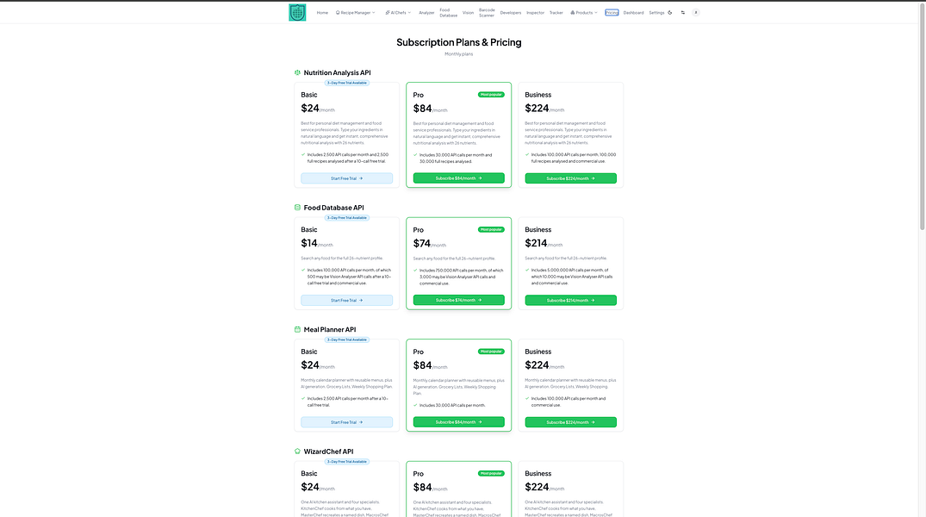Click the Nutrition Analysis API section icon

tap(297, 72)
